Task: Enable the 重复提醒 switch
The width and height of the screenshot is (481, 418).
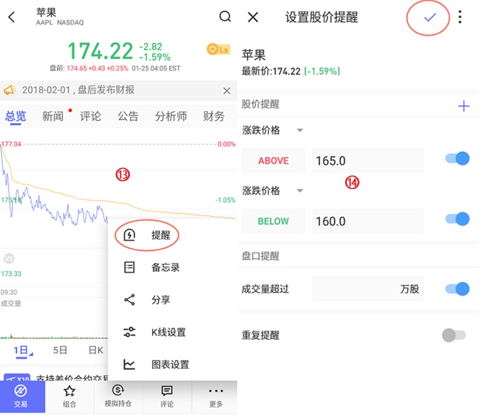Action: coord(454,335)
